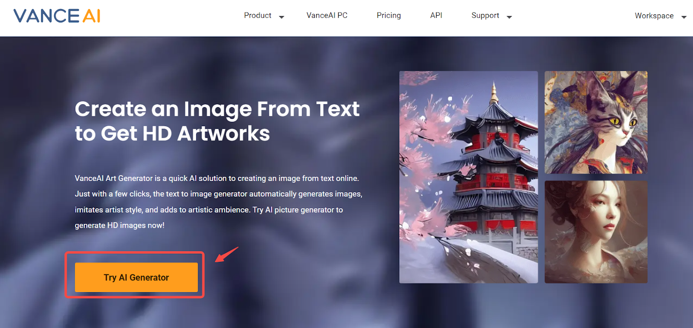Open the woman portrait artwork
693x328 pixels.
[x=596, y=232]
